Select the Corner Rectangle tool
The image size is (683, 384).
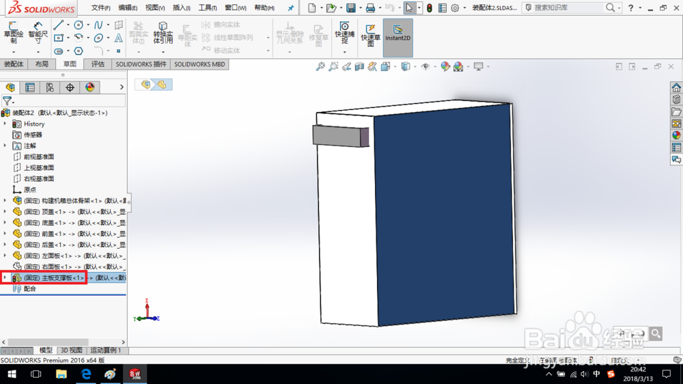pos(58,38)
